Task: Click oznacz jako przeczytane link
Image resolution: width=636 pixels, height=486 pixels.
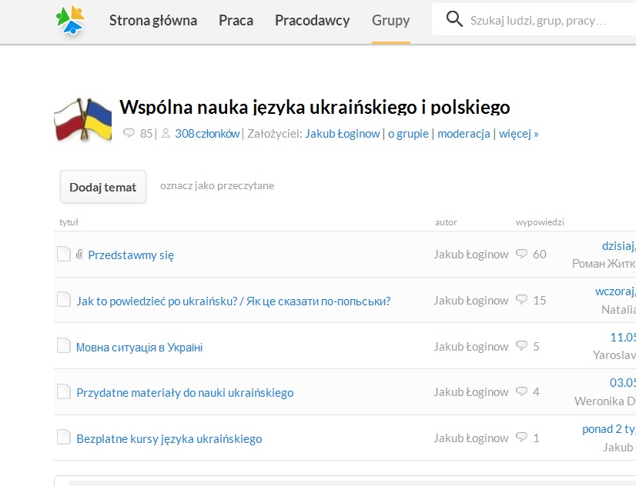Action: click(217, 185)
